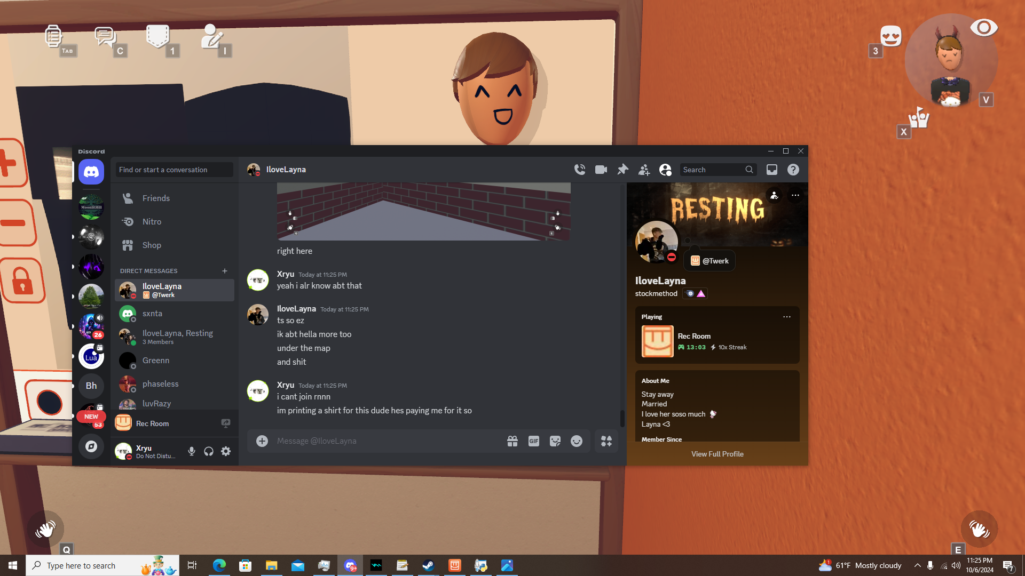Focus the Message @IloveLayna input box
The image size is (1025, 576).
[x=384, y=441]
